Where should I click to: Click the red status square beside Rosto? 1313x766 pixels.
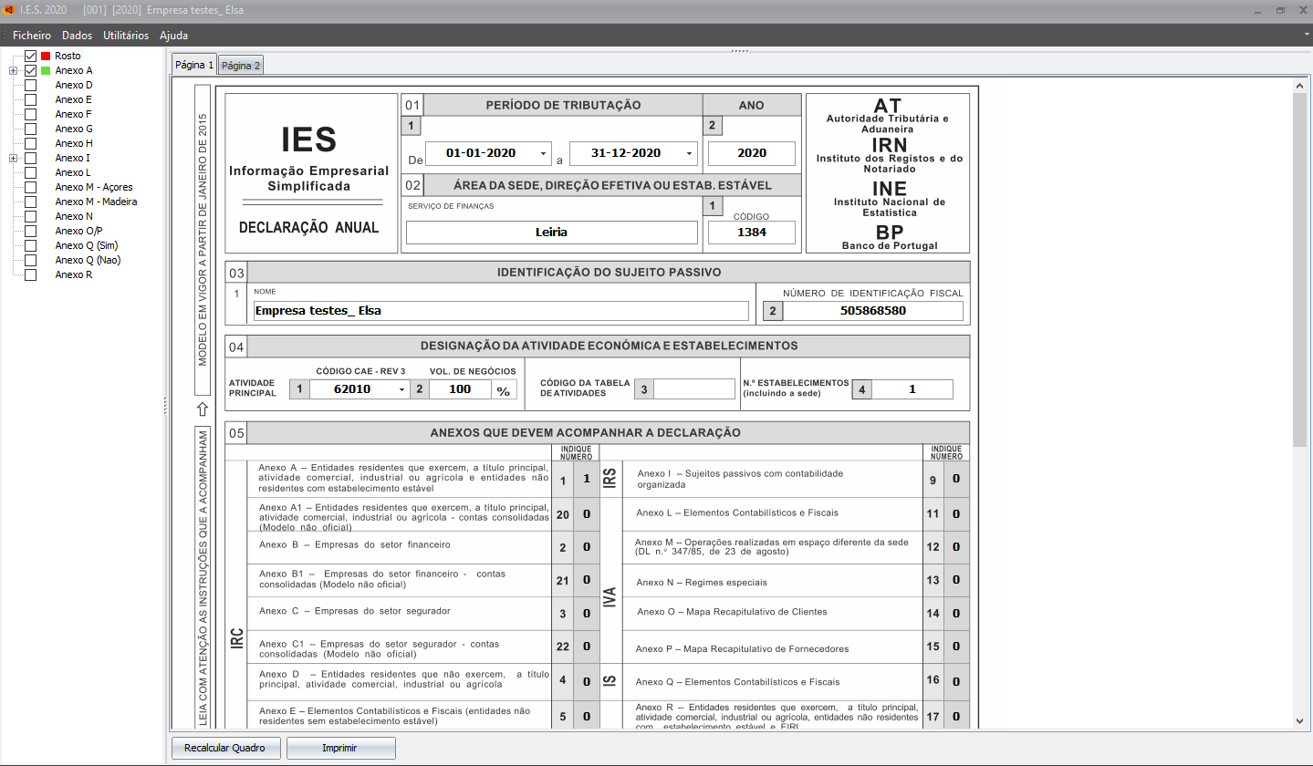coord(46,57)
